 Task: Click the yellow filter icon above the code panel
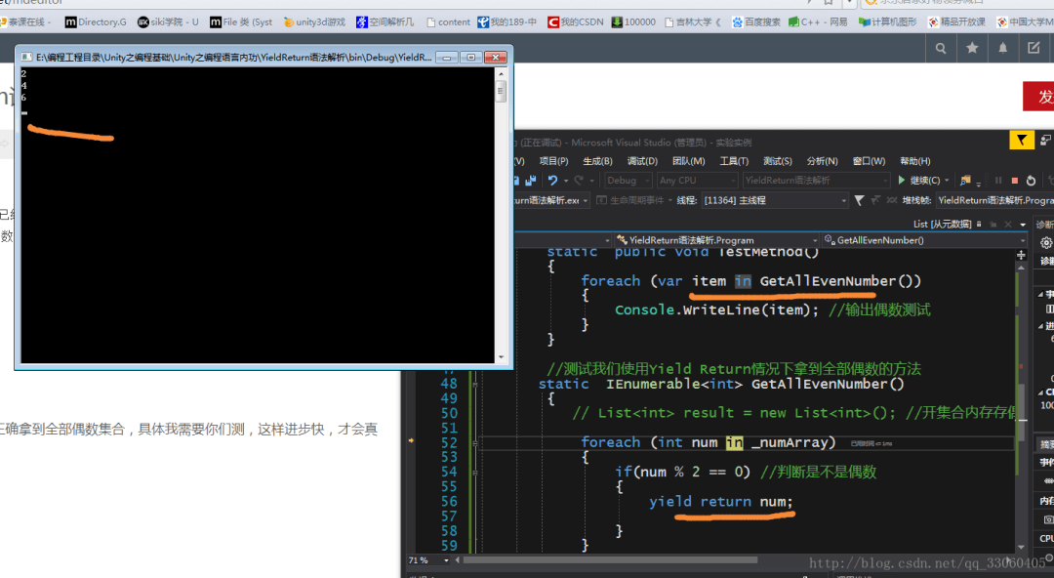[x=1021, y=141]
